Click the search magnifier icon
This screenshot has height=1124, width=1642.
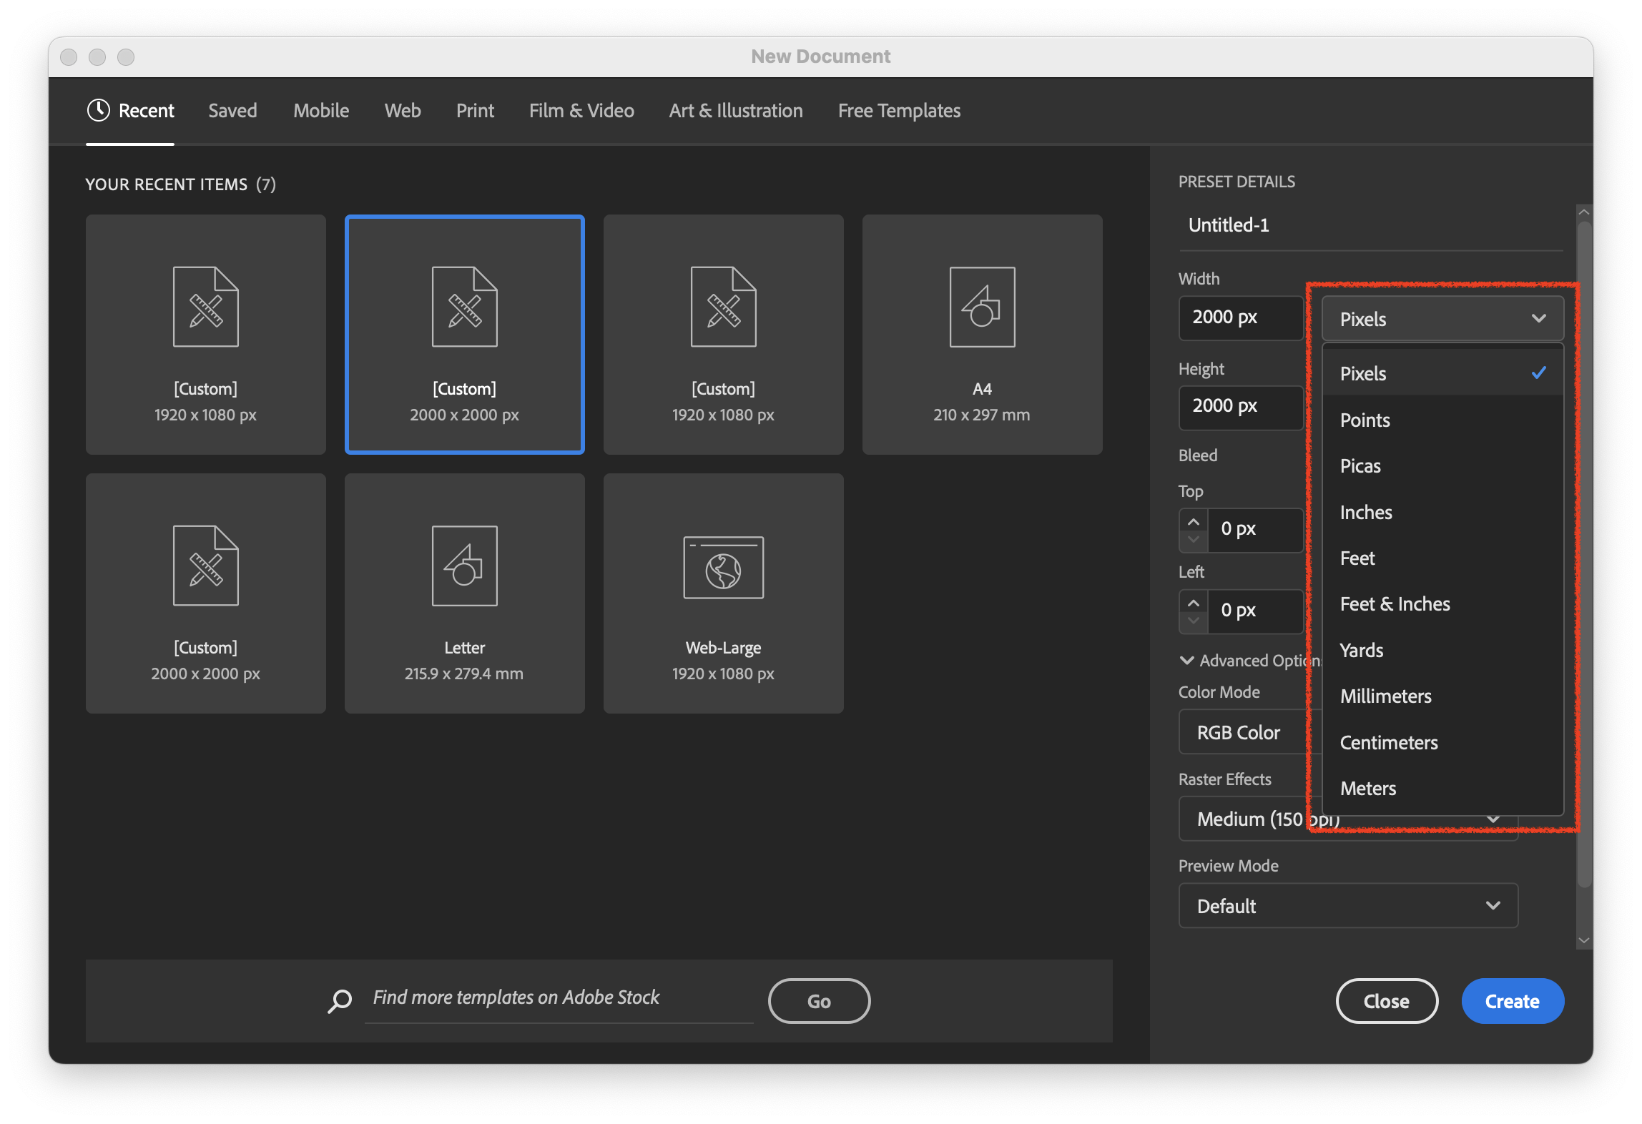tap(340, 1001)
